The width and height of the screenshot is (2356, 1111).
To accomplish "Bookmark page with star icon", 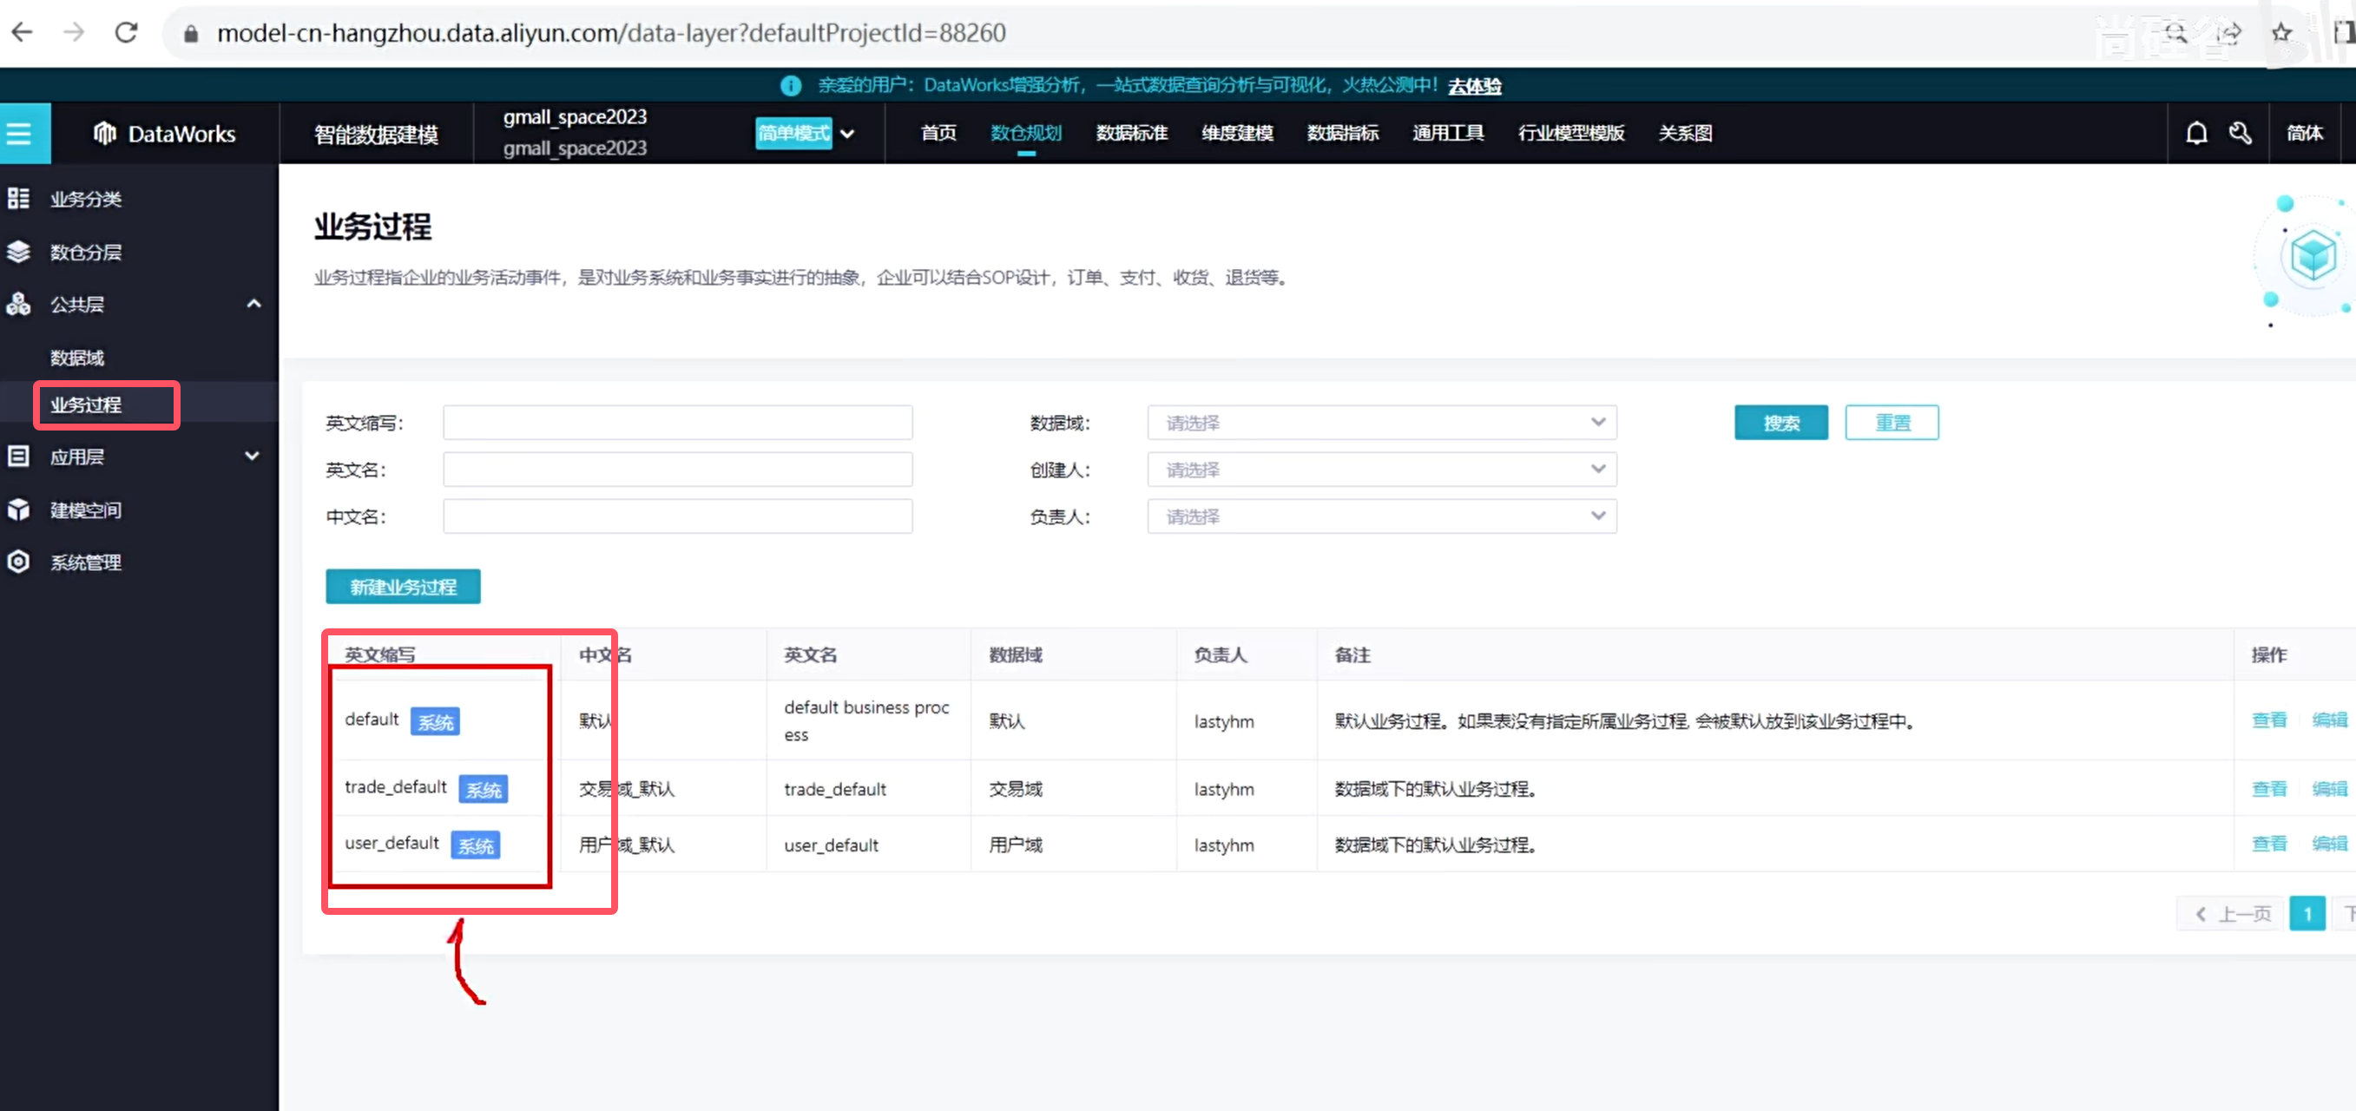I will click(x=2281, y=33).
